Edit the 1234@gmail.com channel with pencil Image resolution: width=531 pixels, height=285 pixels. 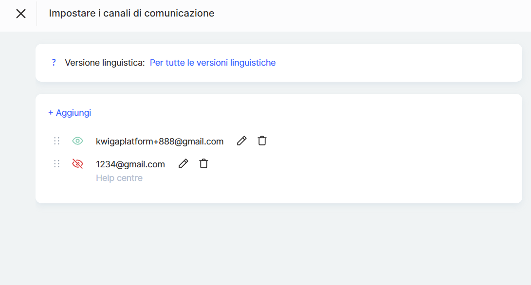pos(183,164)
